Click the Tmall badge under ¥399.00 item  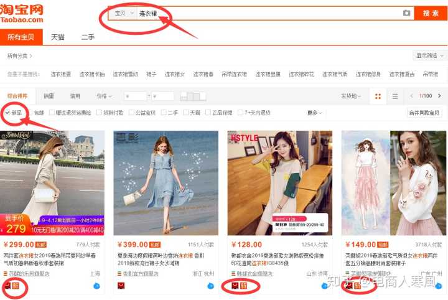(x=121, y=286)
